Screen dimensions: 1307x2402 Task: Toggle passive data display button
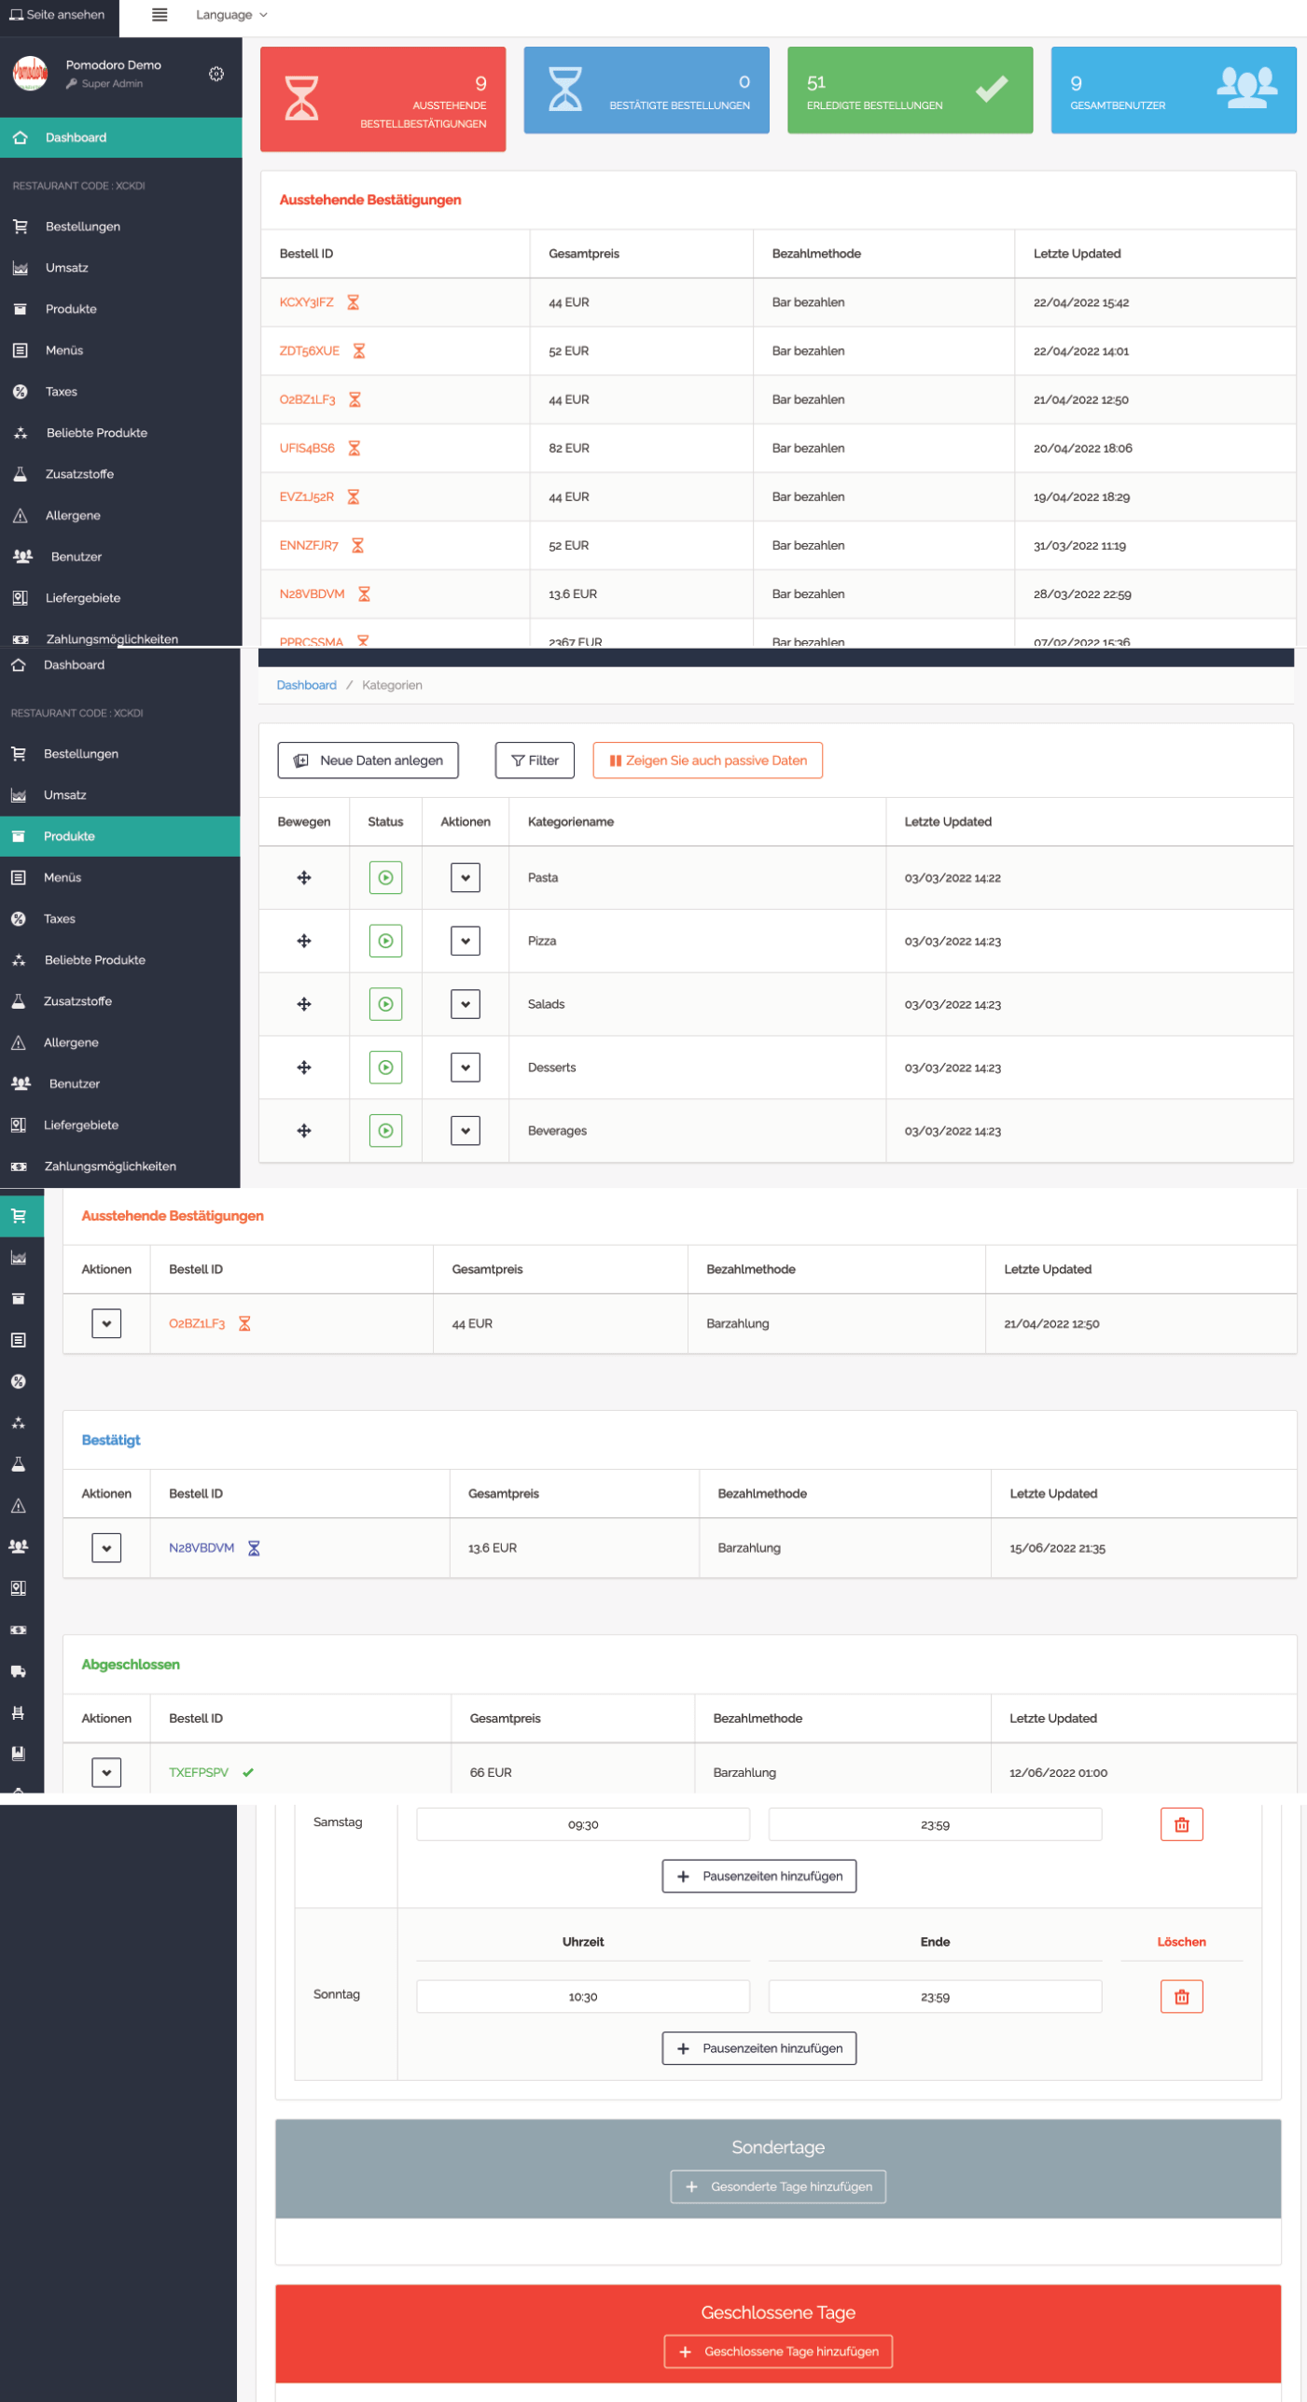click(x=707, y=761)
